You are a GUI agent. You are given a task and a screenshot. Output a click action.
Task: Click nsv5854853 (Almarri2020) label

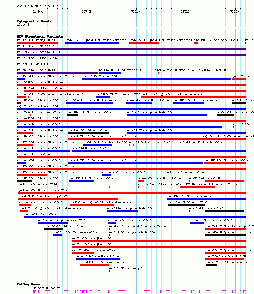(188, 202)
